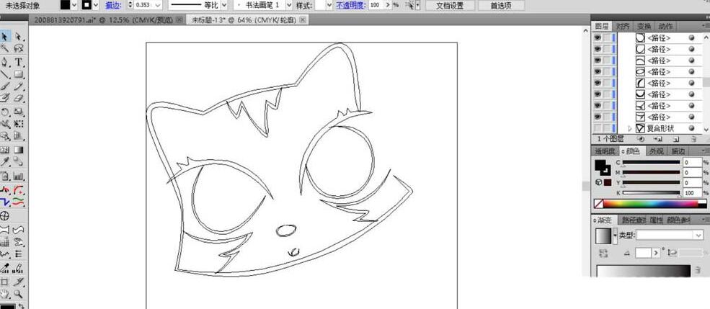Select the Magic Wand tool
710x309 pixels.
click(5, 48)
